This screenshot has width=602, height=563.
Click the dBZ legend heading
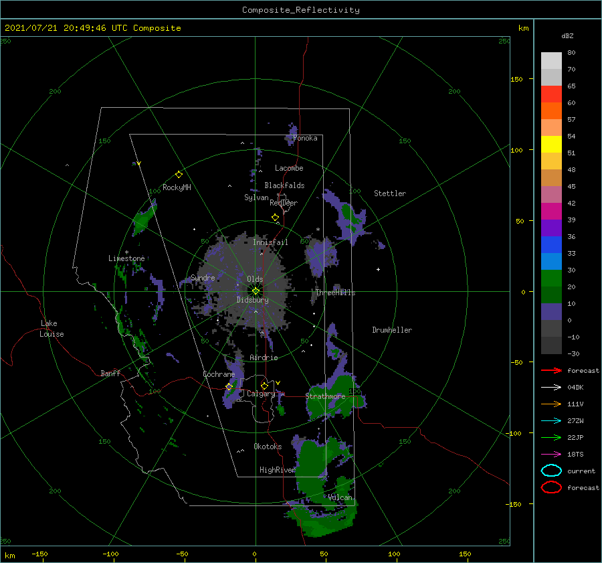(567, 36)
